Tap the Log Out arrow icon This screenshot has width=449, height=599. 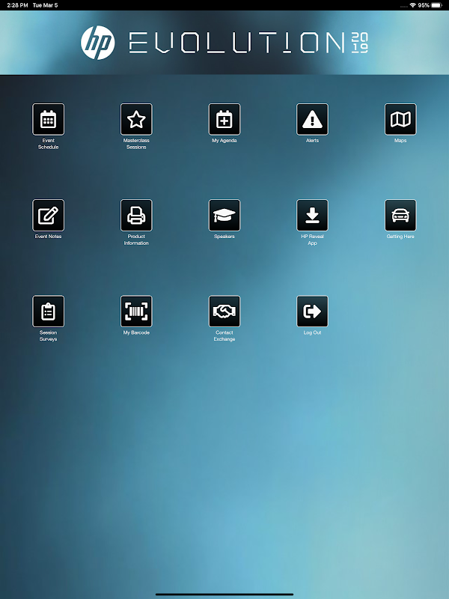click(x=312, y=311)
